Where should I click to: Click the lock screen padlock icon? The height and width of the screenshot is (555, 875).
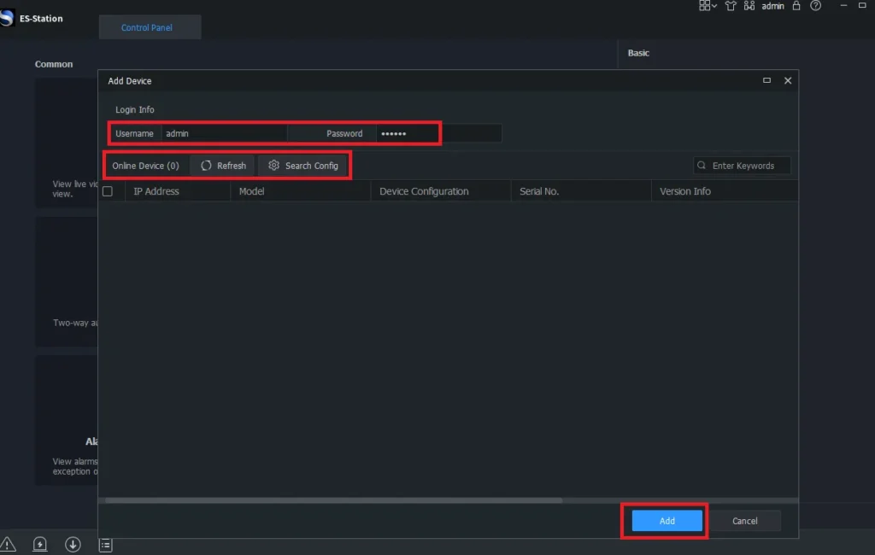point(796,6)
